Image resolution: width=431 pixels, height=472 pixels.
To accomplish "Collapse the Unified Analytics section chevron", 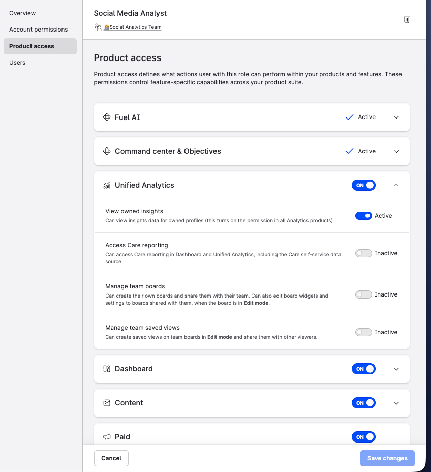I will [x=396, y=185].
